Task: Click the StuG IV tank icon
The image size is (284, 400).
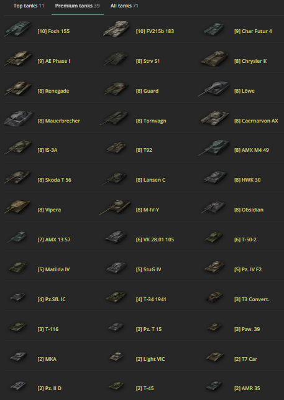Action: click(116, 267)
